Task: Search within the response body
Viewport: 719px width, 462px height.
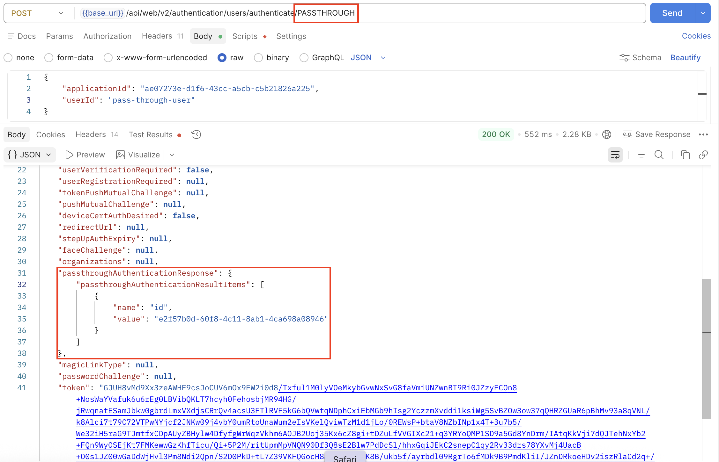Action: (659, 155)
